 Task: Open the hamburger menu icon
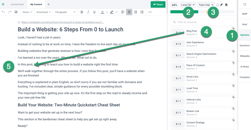(x=3, y=4)
